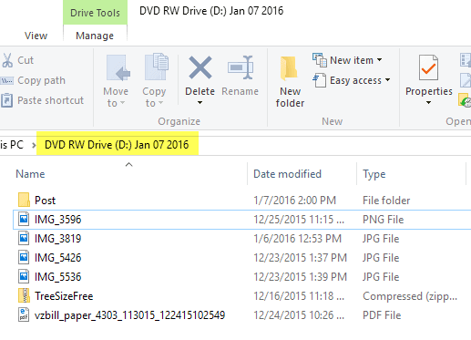Click the Properties checkmark icon
Viewport: 471px width, 340px height.
pos(428,67)
